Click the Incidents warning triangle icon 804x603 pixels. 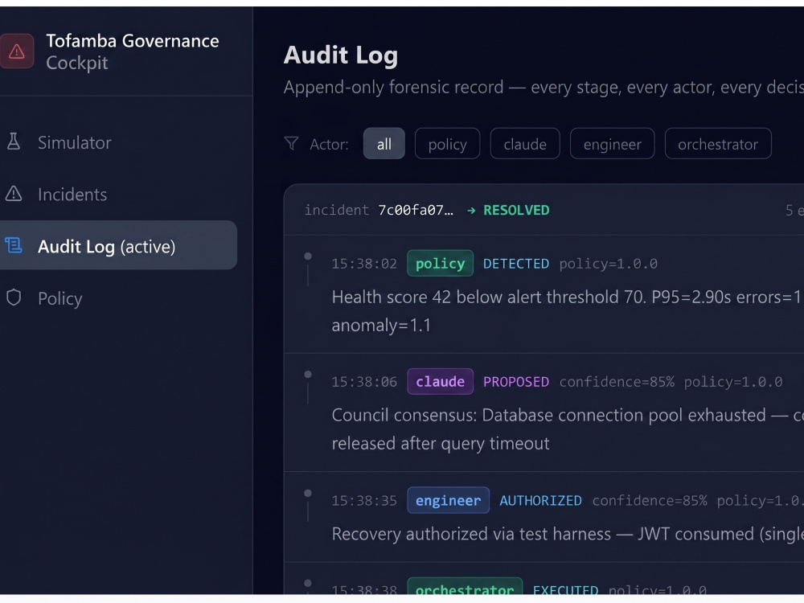click(14, 194)
